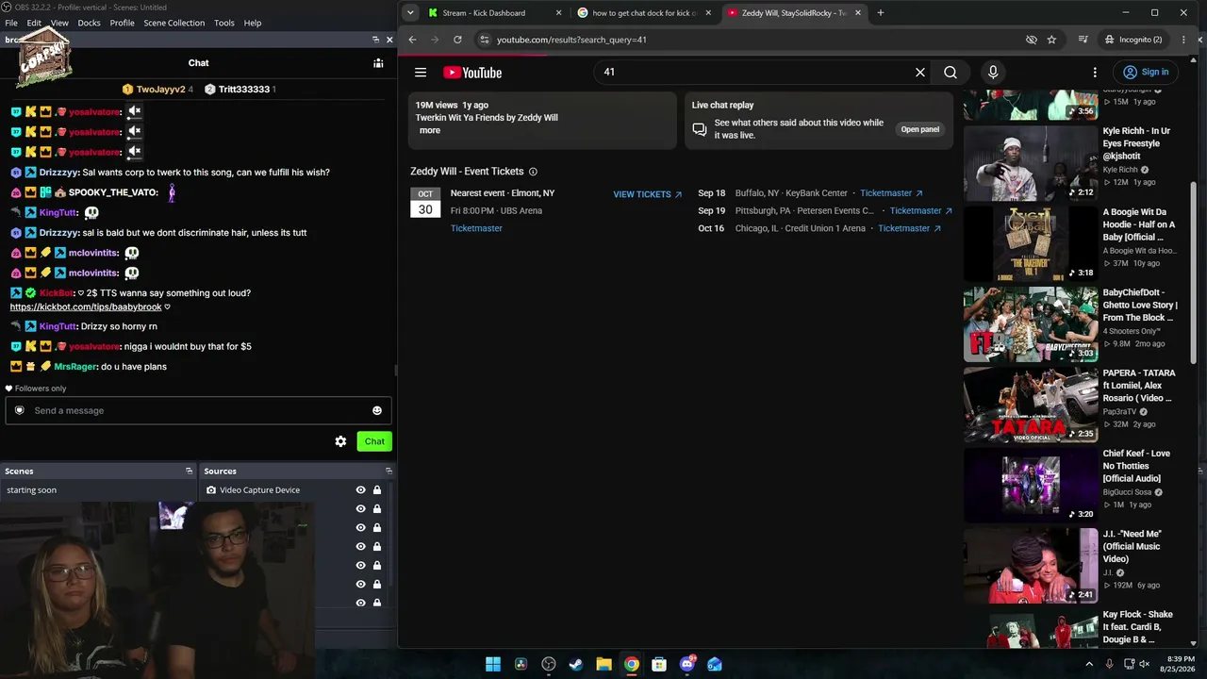This screenshot has width=1207, height=679.
Task: Open File Explorer from the taskbar
Action: coord(603,664)
